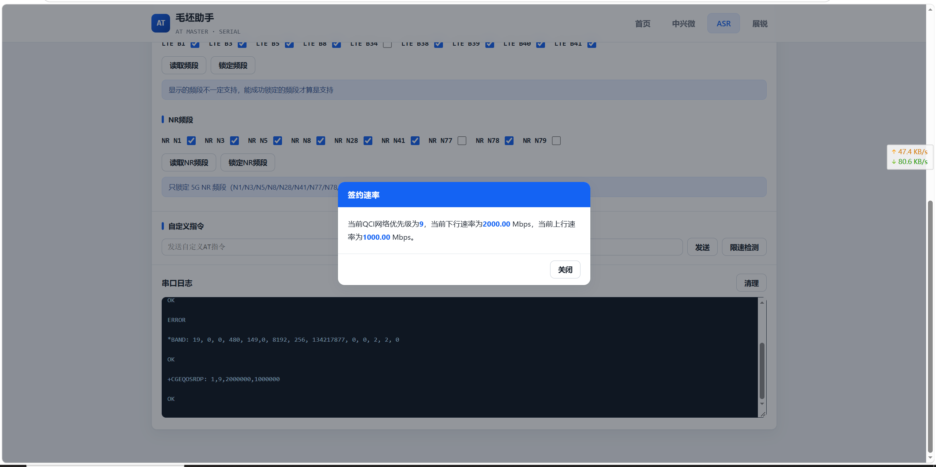The height and width of the screenshot is (467, 936).
Task: Click the ERROR log entry
Action: point(176,320)
